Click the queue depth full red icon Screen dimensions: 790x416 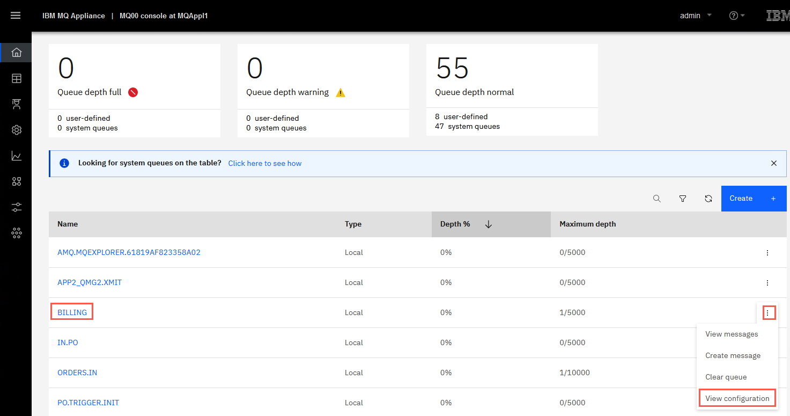click(133, 92)
